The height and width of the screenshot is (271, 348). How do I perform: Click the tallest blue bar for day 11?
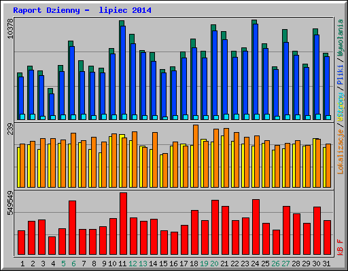click(x=123, y=72)
